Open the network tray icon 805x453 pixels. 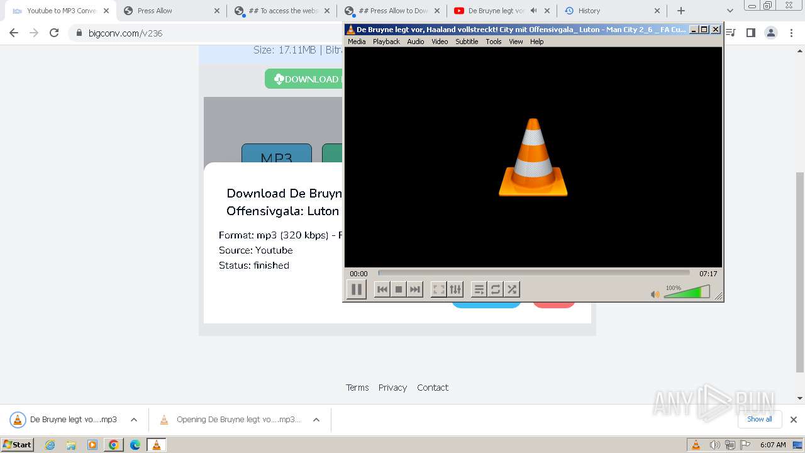tap(730, 445)
